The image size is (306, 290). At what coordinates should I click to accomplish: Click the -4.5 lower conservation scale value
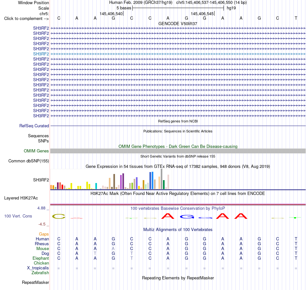42,224
